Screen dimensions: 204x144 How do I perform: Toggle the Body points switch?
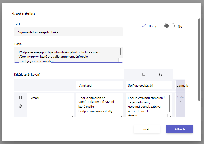pyautogui.click(x=169, y=26)
